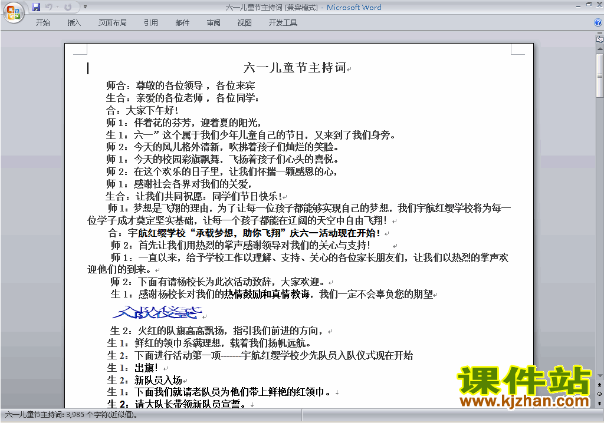This screenshot has width=604, height=423.
Task: Expand the Customize Quick Access Toolbar dropdown
Action: 85,7
